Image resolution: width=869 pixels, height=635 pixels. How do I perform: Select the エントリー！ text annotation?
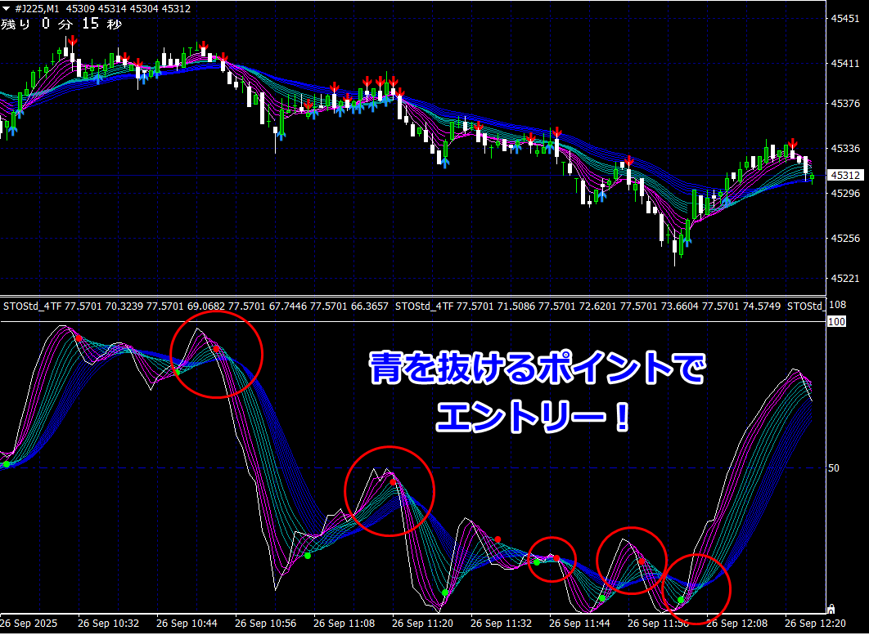click(x=534, y=418)
